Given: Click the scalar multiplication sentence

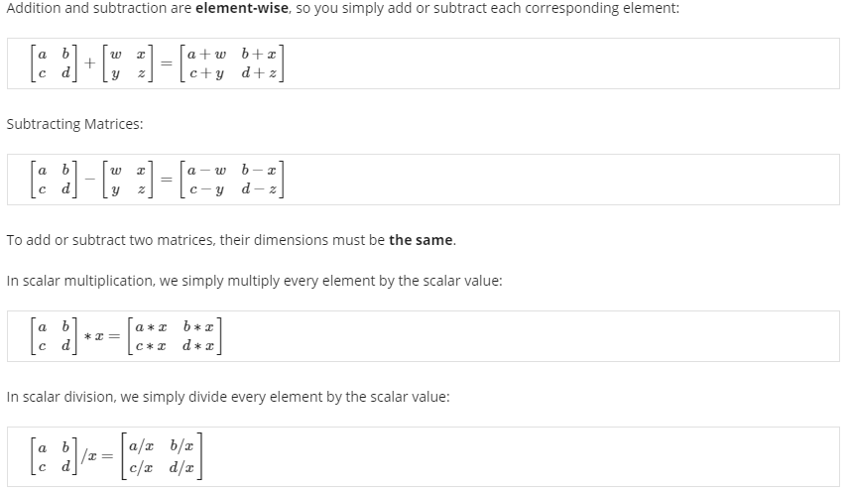Looking at the screenshot, I should (x=254, y=281).
